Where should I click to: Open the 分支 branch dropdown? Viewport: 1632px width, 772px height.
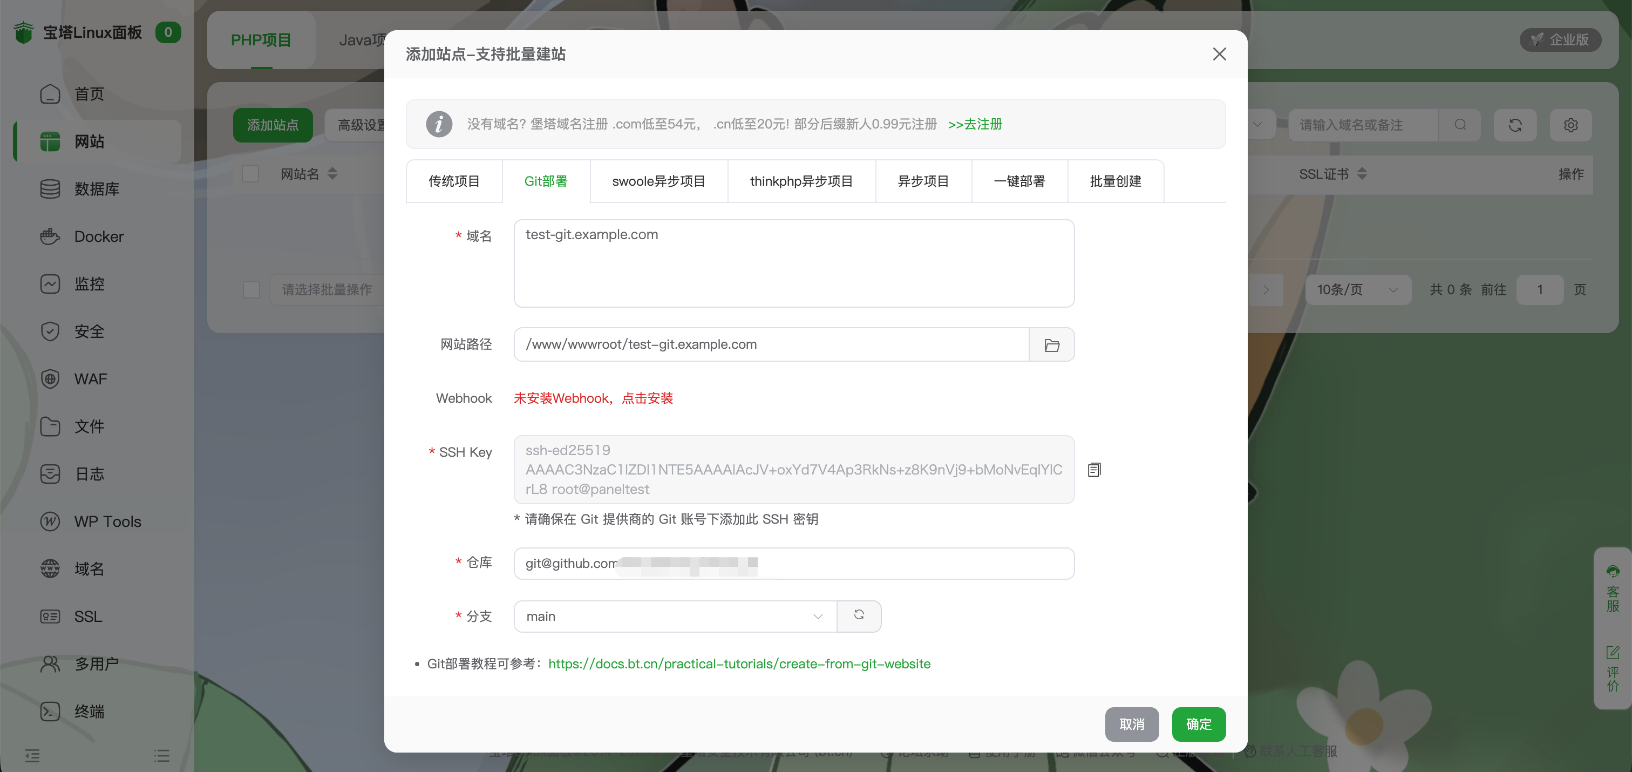(674, 615)
